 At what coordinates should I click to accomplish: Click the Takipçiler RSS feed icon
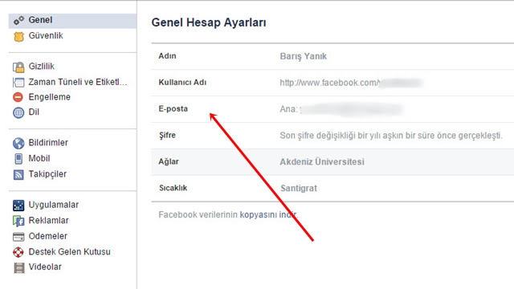click(x=18, y=174)
